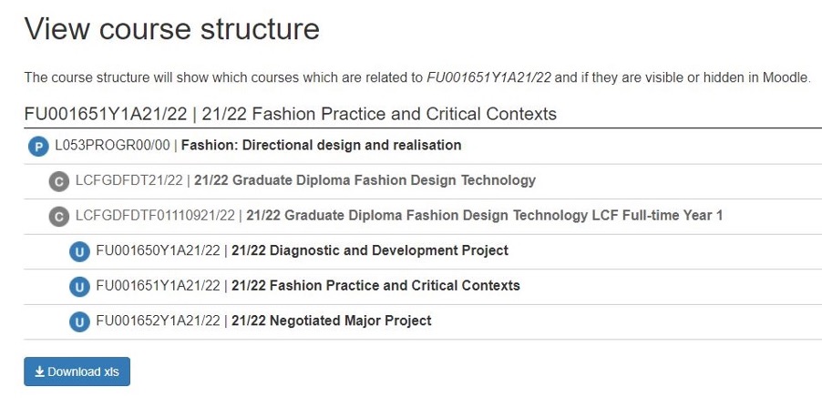Select the FU001650Y1A21/22 unit code
Screen dimensions: 822x417
(158, 250)
